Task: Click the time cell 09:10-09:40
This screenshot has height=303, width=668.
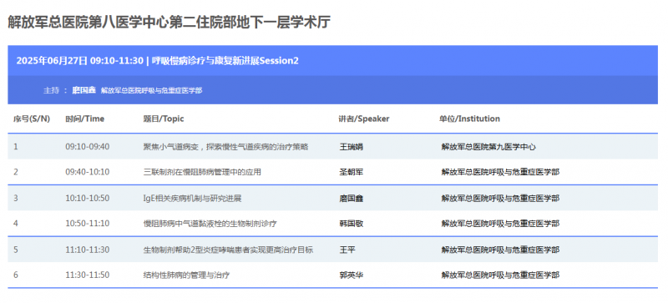Action: (x=88, y=147)
